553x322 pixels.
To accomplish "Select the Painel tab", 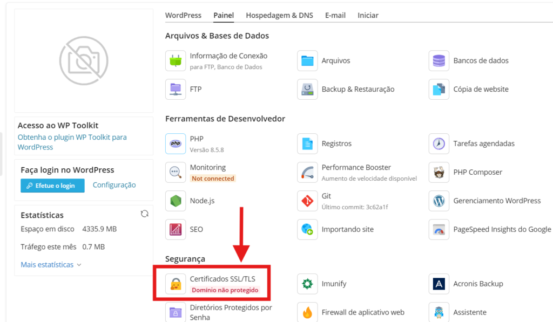I will (224, 15).
